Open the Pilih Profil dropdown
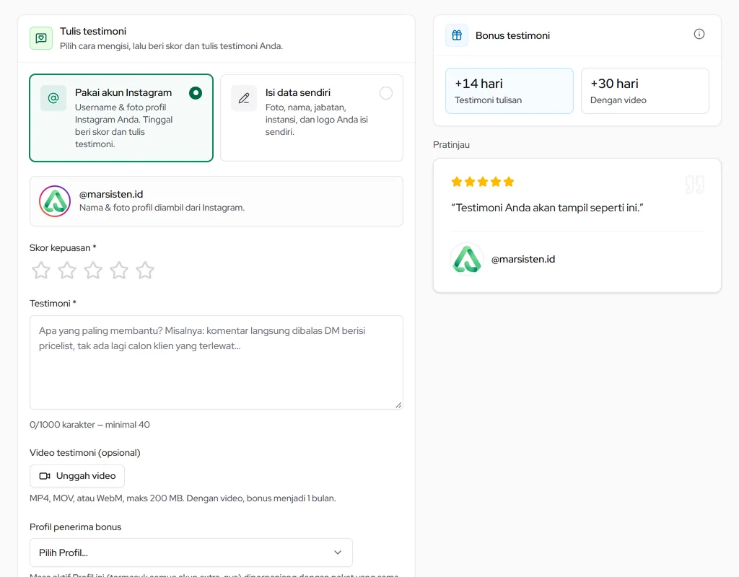This screenshot has width=739, height=577. click(x=191, y=552)
